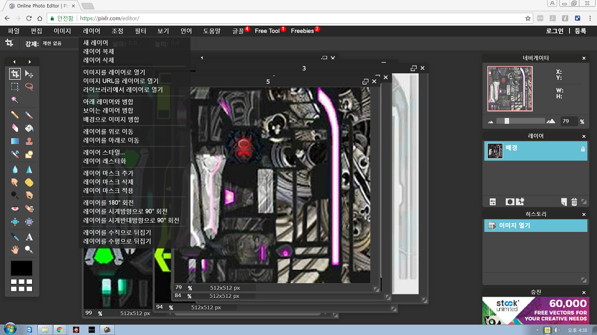Select the Sponge tool

click(29, 182)
